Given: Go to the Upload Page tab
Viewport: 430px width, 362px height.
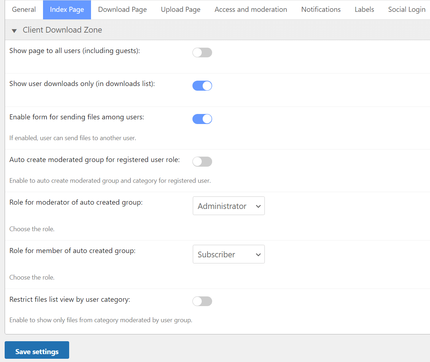Looking at the screenshot, I should (x=181, y=10).
